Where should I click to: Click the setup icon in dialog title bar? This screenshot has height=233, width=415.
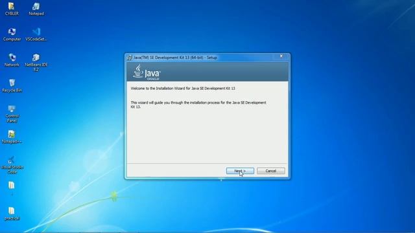point(130,58)
